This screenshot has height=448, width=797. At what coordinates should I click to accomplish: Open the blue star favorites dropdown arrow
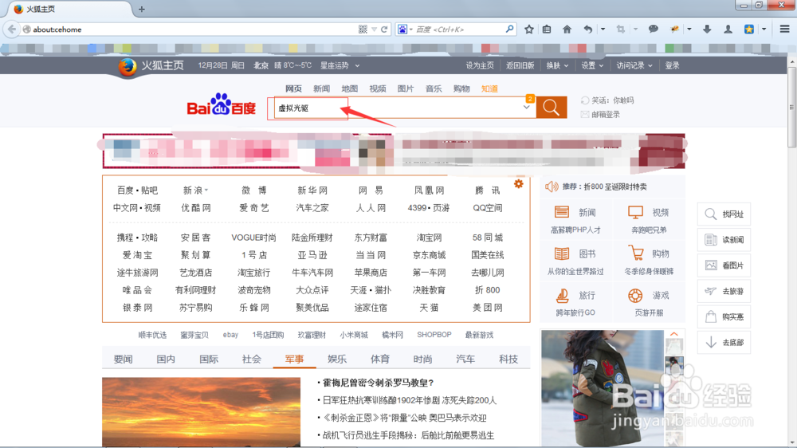click(x=764, y=29)
